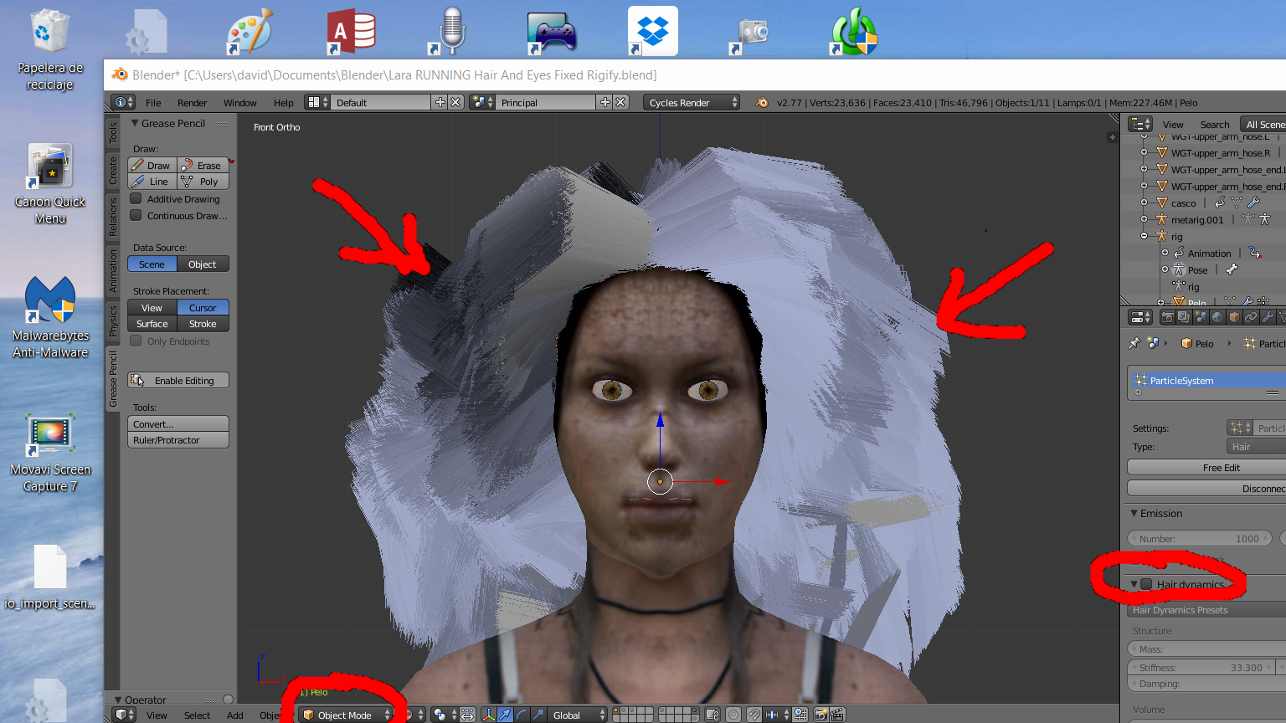The image size is (1286, 723).
Task: Expand the Animation item under rig
Action: click(1165, 253)
